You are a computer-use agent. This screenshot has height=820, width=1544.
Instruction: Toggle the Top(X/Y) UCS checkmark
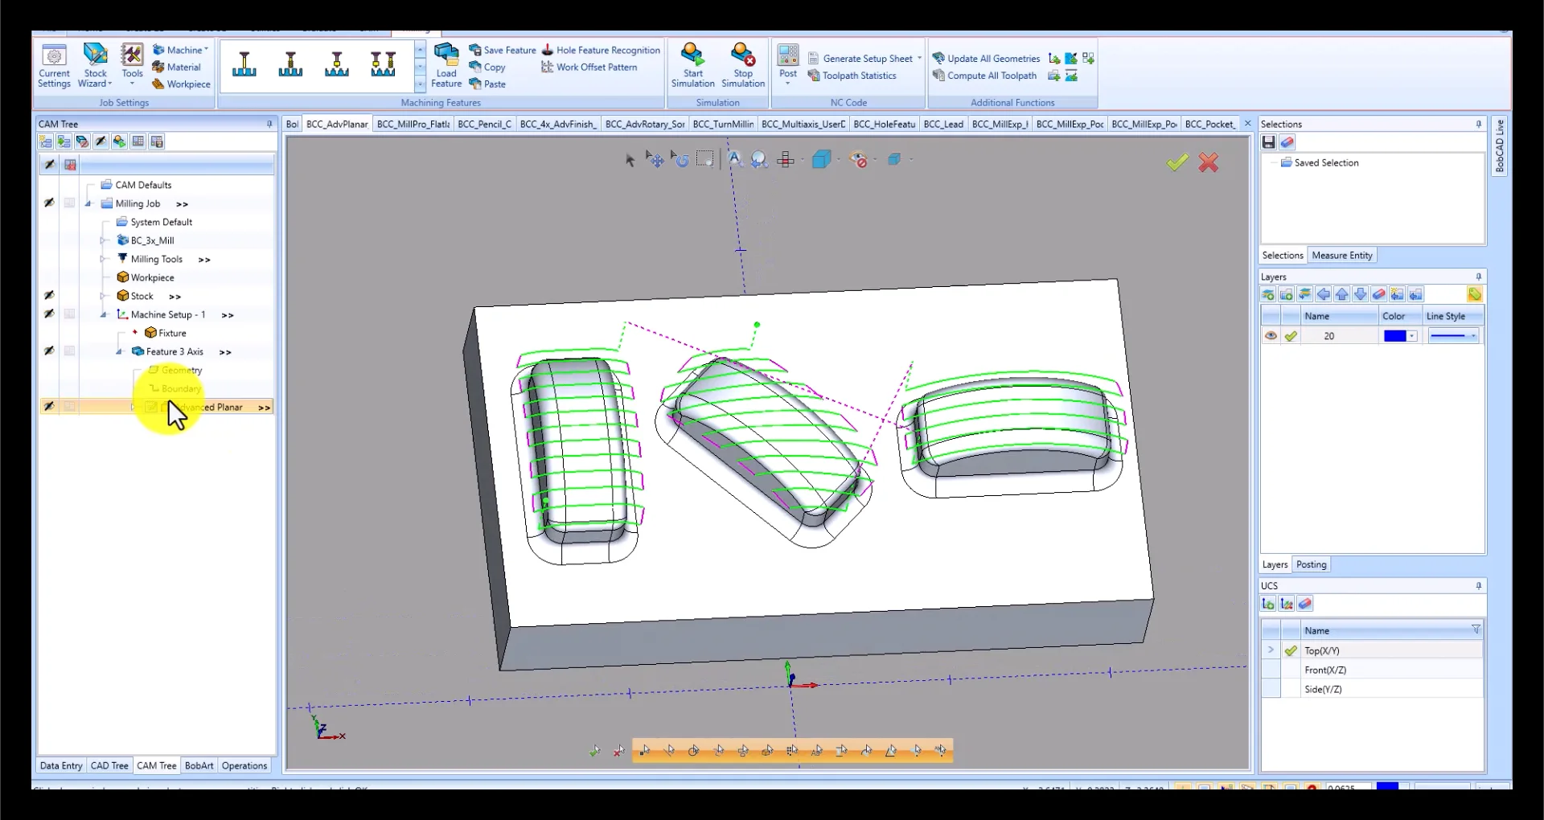coord(1291,650)
